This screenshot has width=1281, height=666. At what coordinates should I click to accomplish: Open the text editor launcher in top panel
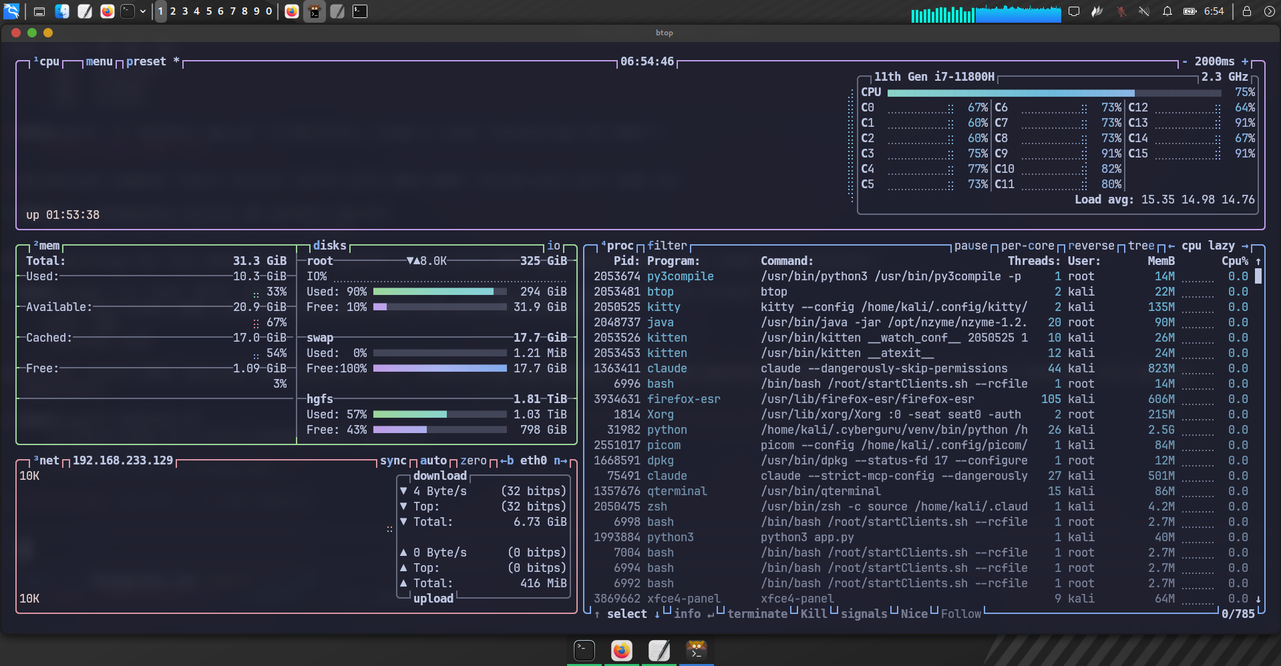point(85,11)
